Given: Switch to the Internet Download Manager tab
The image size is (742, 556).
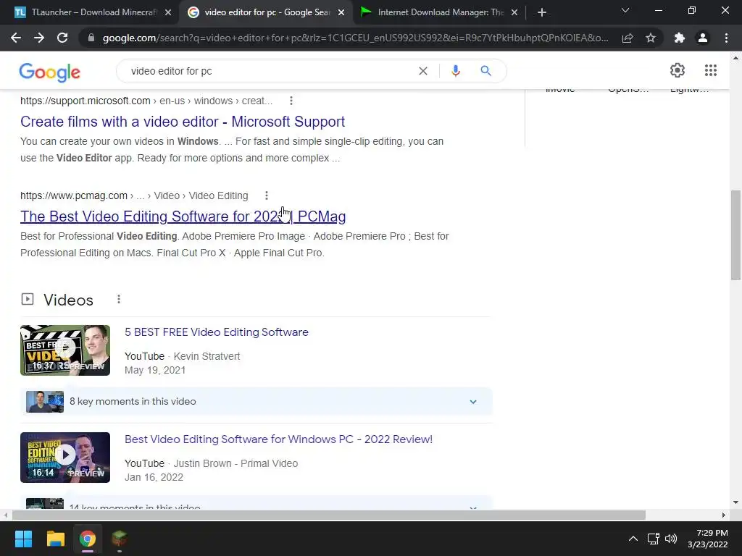Looking at the screenshot, I should (438, 13).
